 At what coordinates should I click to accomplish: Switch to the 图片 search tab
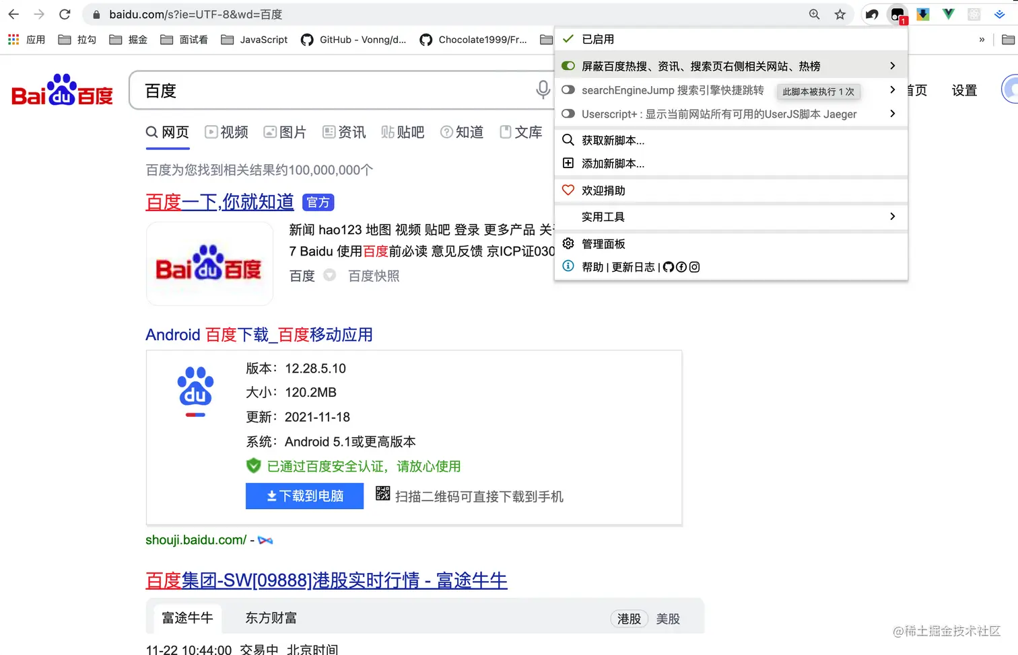click(285, 132)
